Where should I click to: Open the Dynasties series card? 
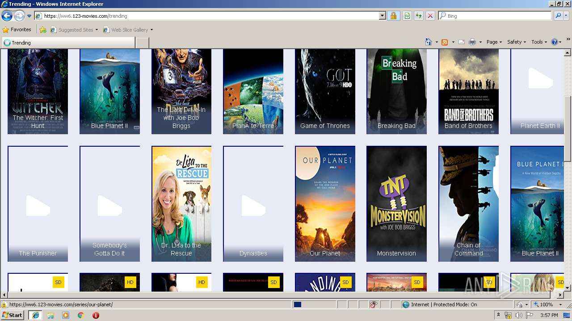pyautogui.click(x=253, y=204)
